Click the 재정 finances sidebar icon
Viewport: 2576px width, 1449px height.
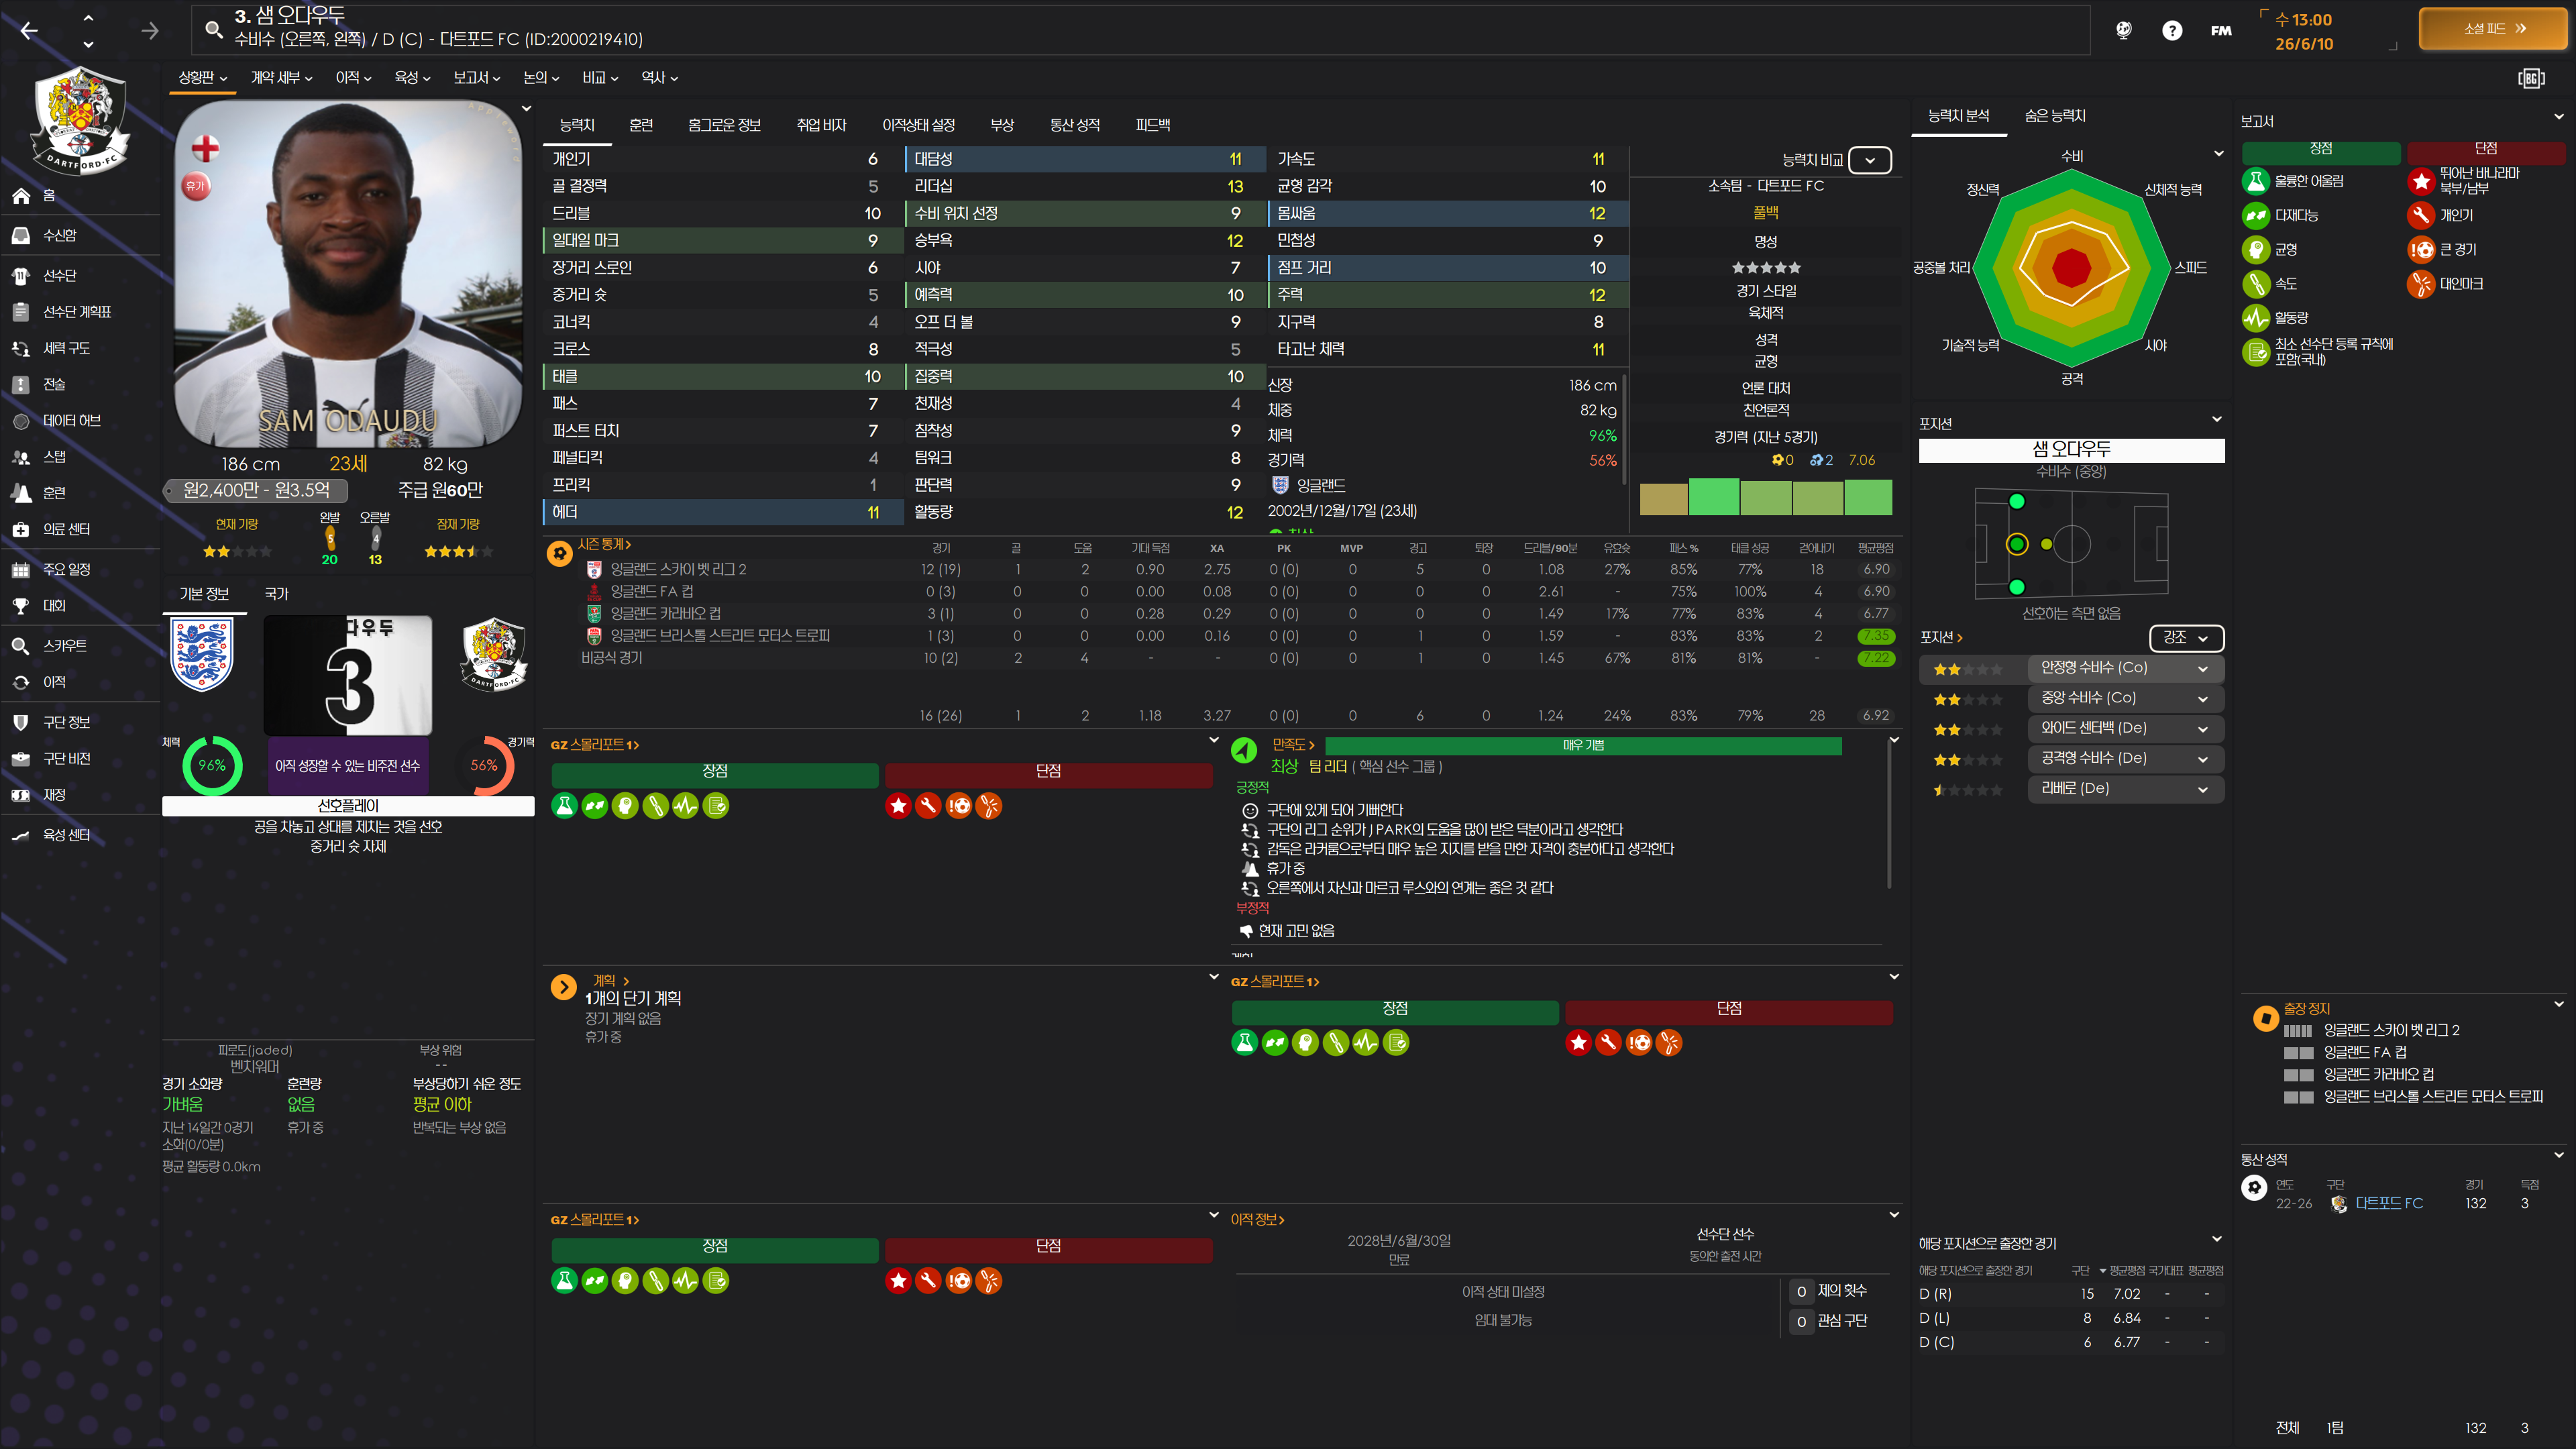pos(21,795)
